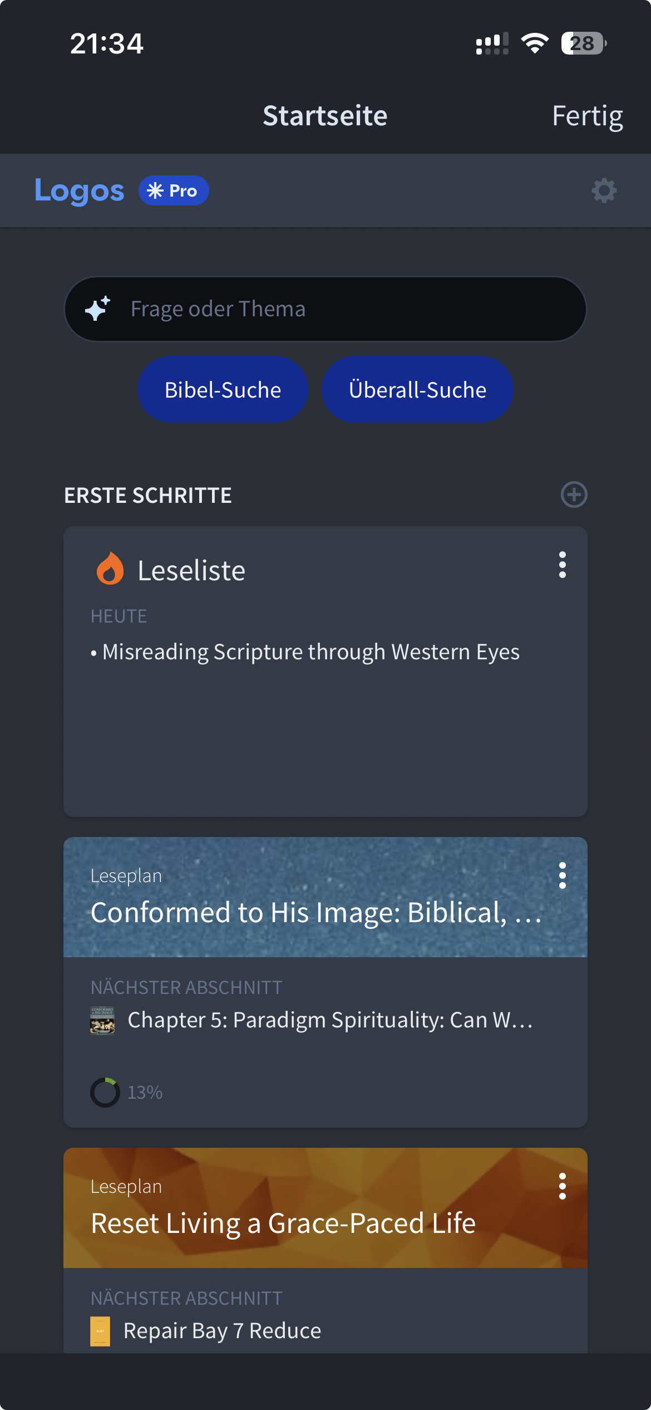
Task: Open Repair Bay 7 Reduce section
Action: point(222,1331)
